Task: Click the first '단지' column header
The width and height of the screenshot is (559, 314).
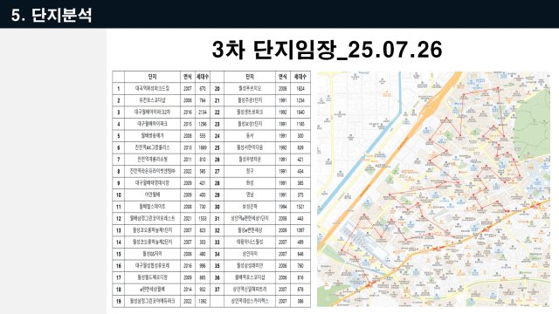Action: [x=152, y=77]
